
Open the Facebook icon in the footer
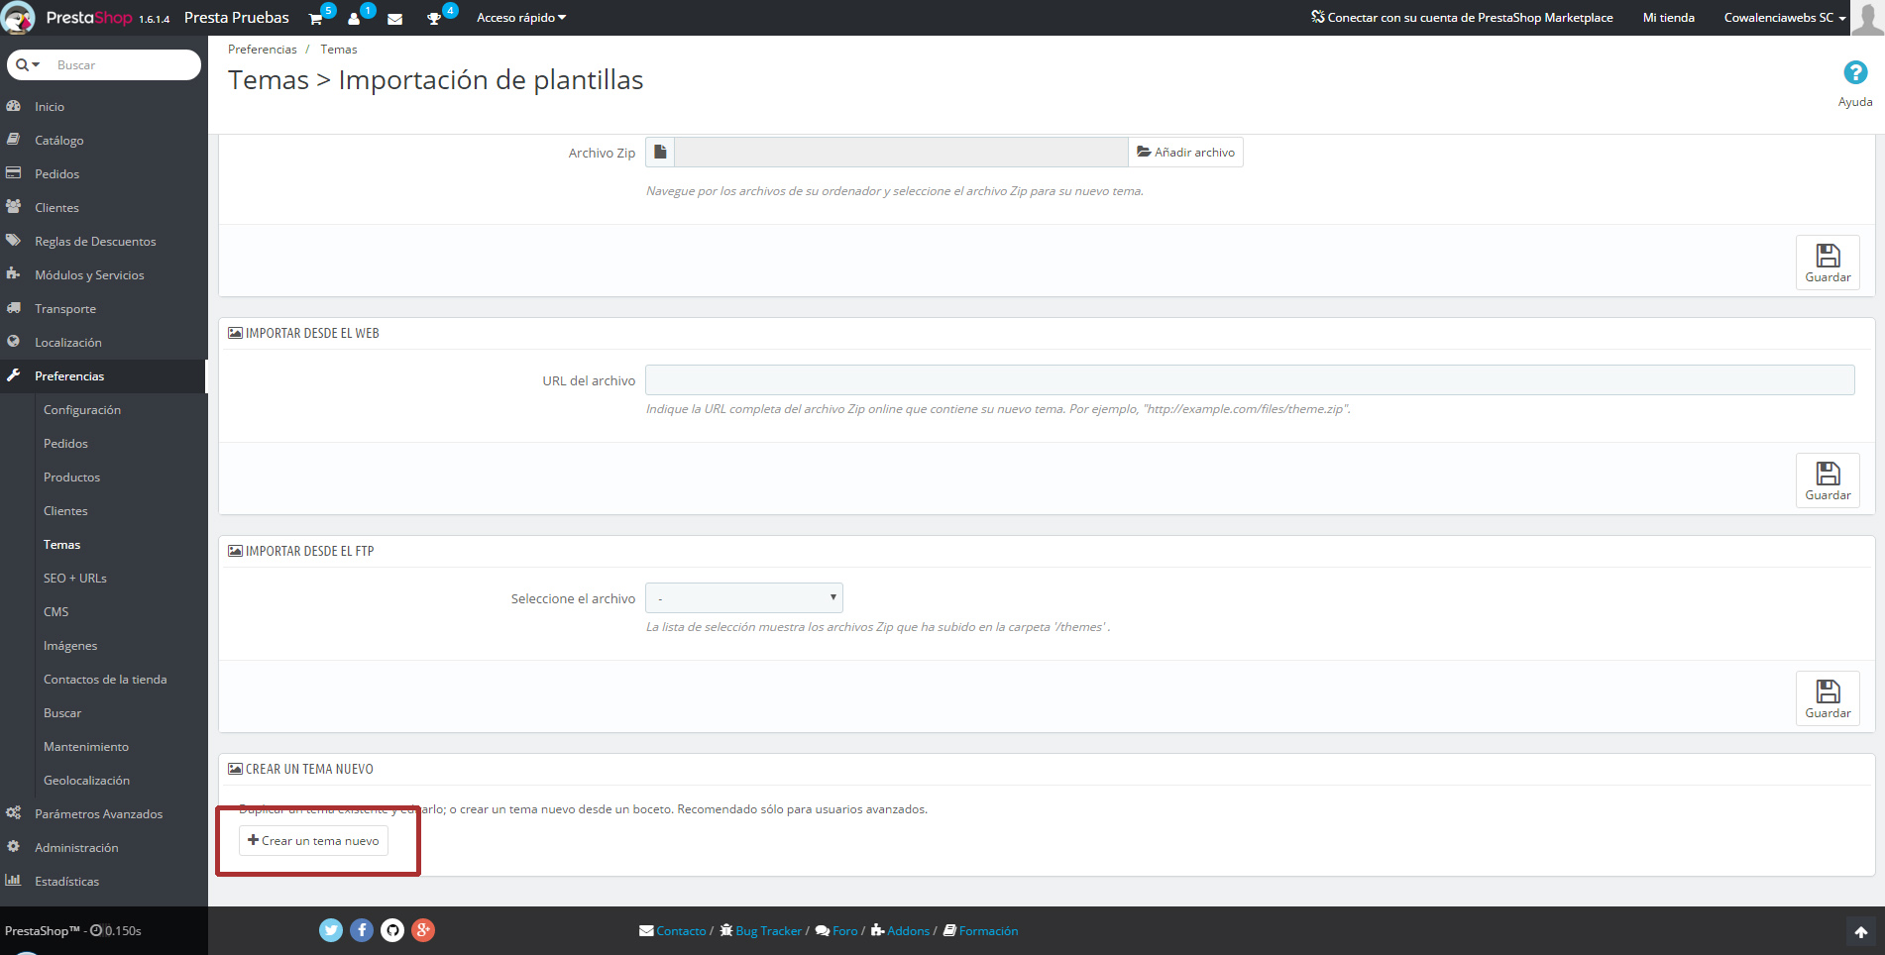click(362, 930)
